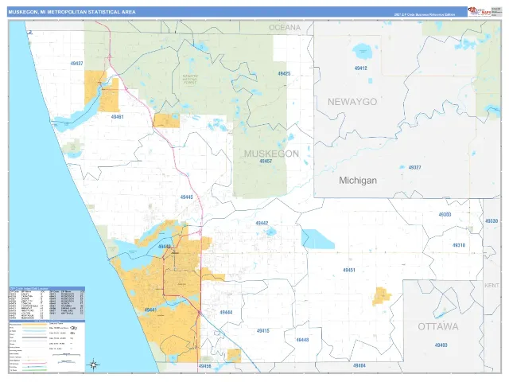Select ZIP code 49442 label
509x382 pixels.
click(262, 223)
